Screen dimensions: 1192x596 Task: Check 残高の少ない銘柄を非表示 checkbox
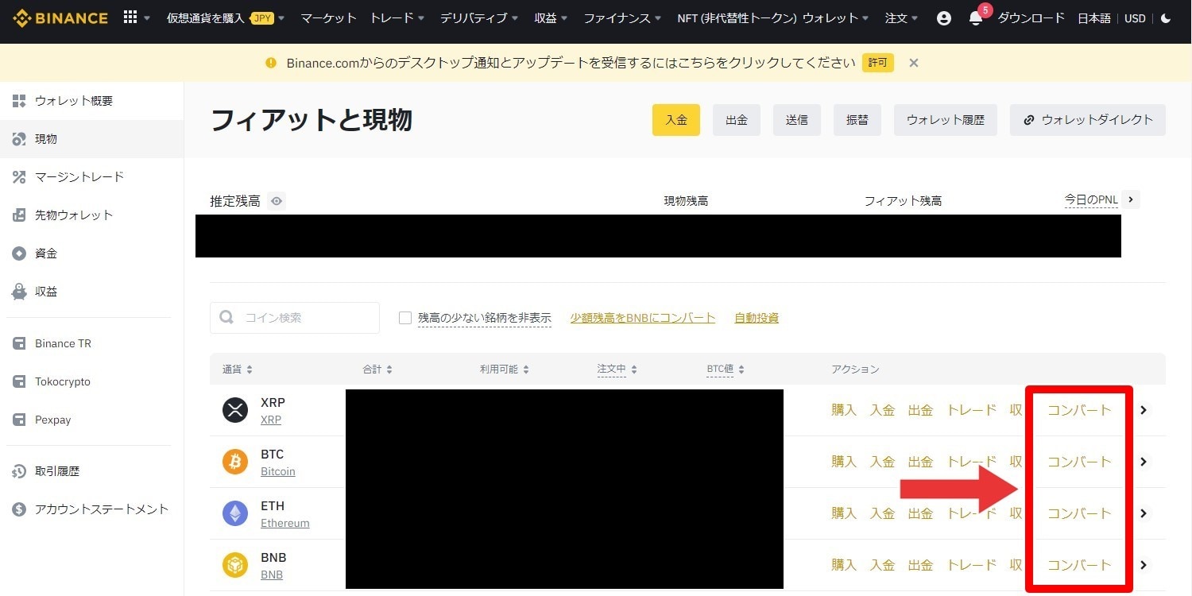coord(405,318)
